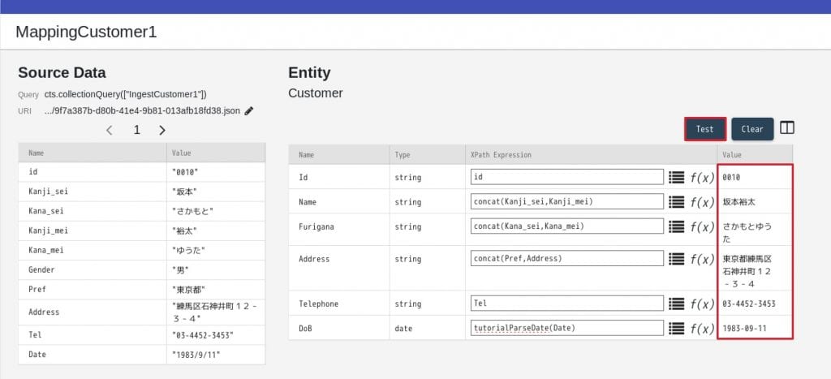Go to previous source document arrow

110,130
